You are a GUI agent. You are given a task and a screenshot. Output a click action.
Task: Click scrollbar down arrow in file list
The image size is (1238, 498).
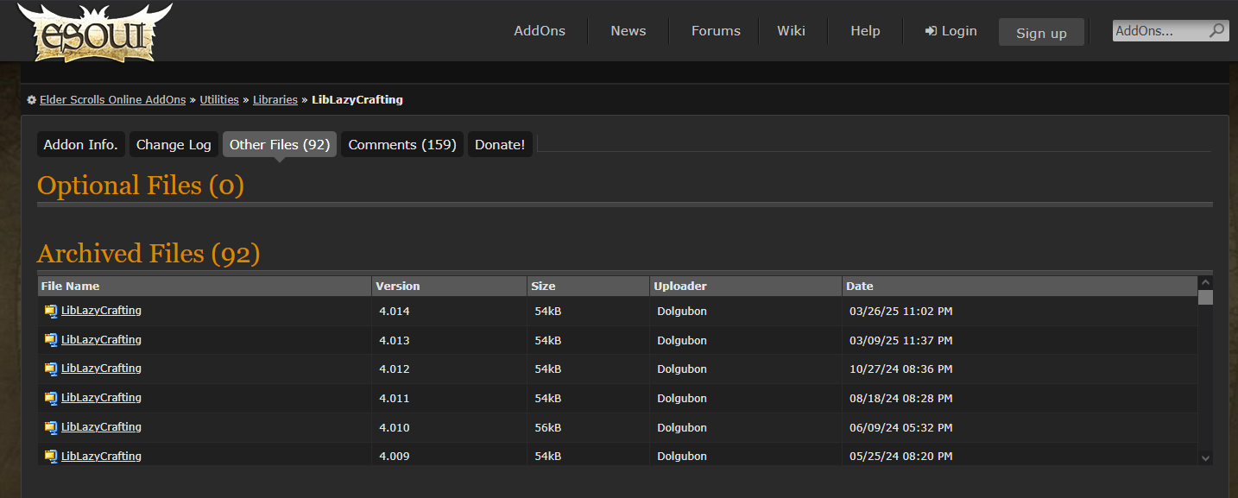pos(1205,458)
